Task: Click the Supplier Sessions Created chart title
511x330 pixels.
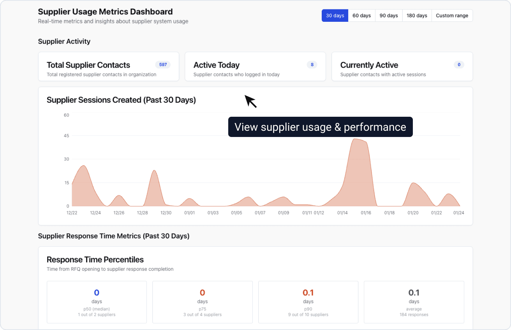Action: click(x=121, y=100)
